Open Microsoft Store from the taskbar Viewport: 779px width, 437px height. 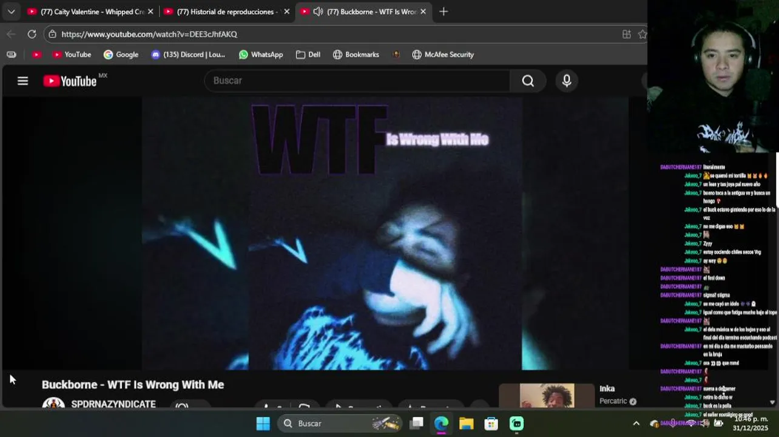[491, 424]
